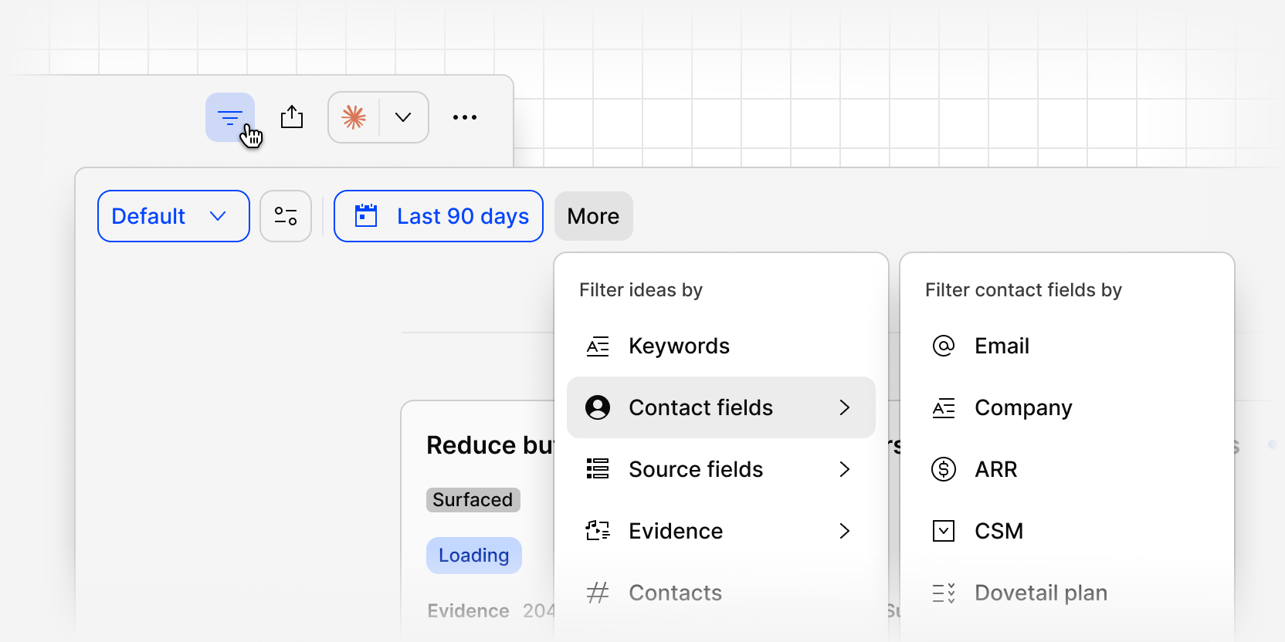Click the orange asterisk AI icon
The width and height of the screenshot is (1285, 642).
coord(354,117)
